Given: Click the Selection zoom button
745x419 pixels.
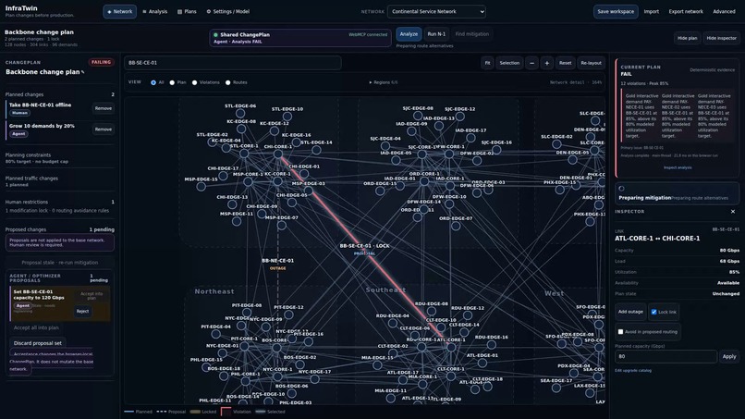Looking at the screenshot, I should (x=509, y=63).
